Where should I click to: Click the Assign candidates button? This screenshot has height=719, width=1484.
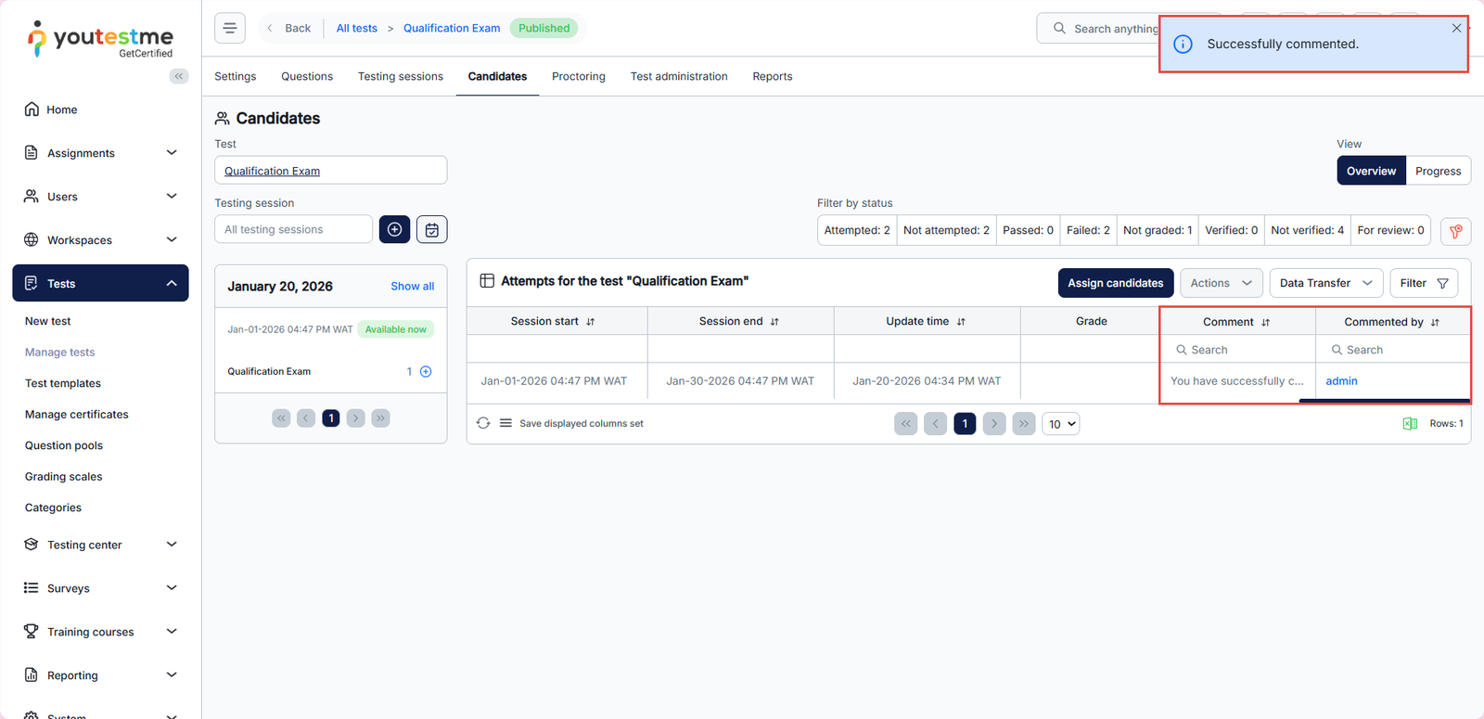tap(1115, 283)
